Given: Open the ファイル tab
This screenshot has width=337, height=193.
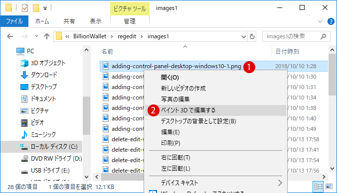Looking at the screenshot, I should (x=14, y=21).
